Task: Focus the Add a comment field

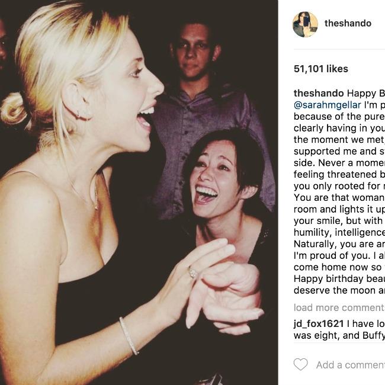Action: (x=351, y=365)
